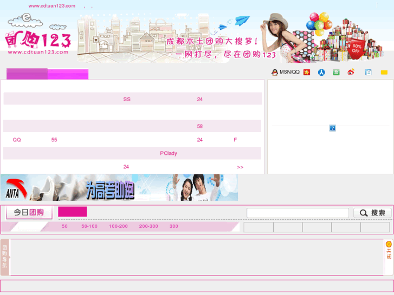Screen dimensions: 394x295
Task: Open the F link
Action: coord(235,140)
